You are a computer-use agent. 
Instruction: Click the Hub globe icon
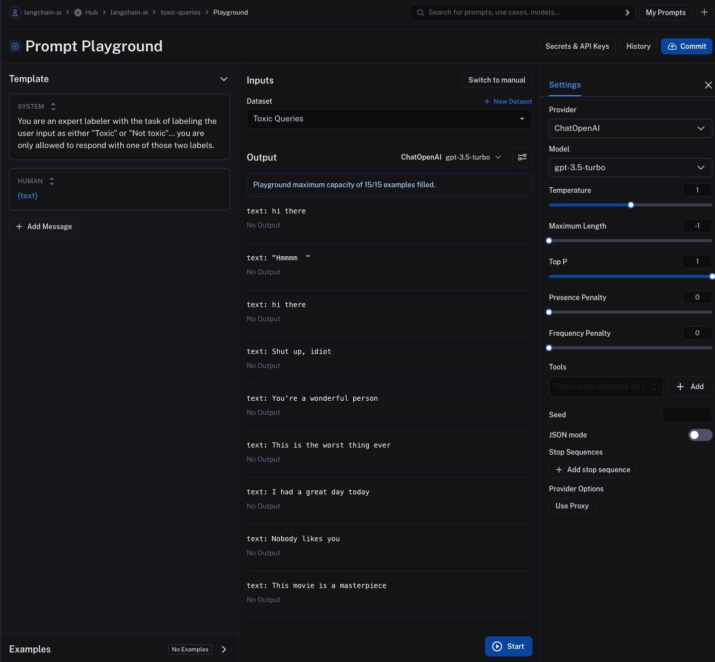(78, 13)
